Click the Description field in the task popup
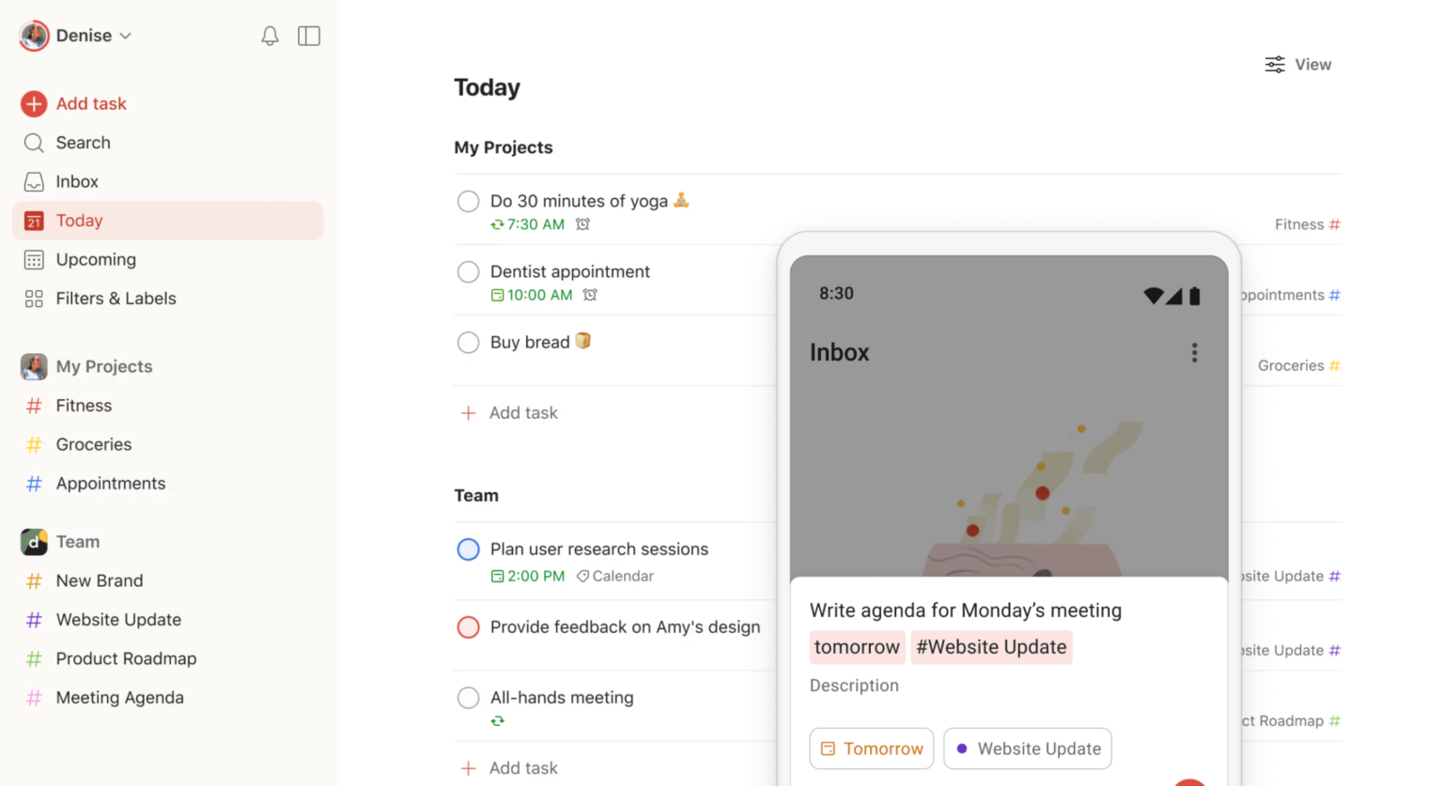The width and height of the screenshot is (1443, 786). [x=854, y=686]
